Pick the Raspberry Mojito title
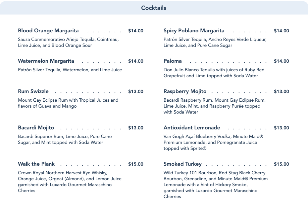The width and height of the screenshot is (308, 204). [x=185, y=91]
